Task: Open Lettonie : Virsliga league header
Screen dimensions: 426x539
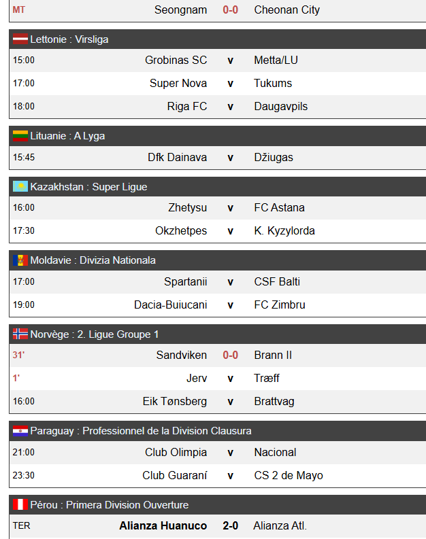Action: [69, 39]
